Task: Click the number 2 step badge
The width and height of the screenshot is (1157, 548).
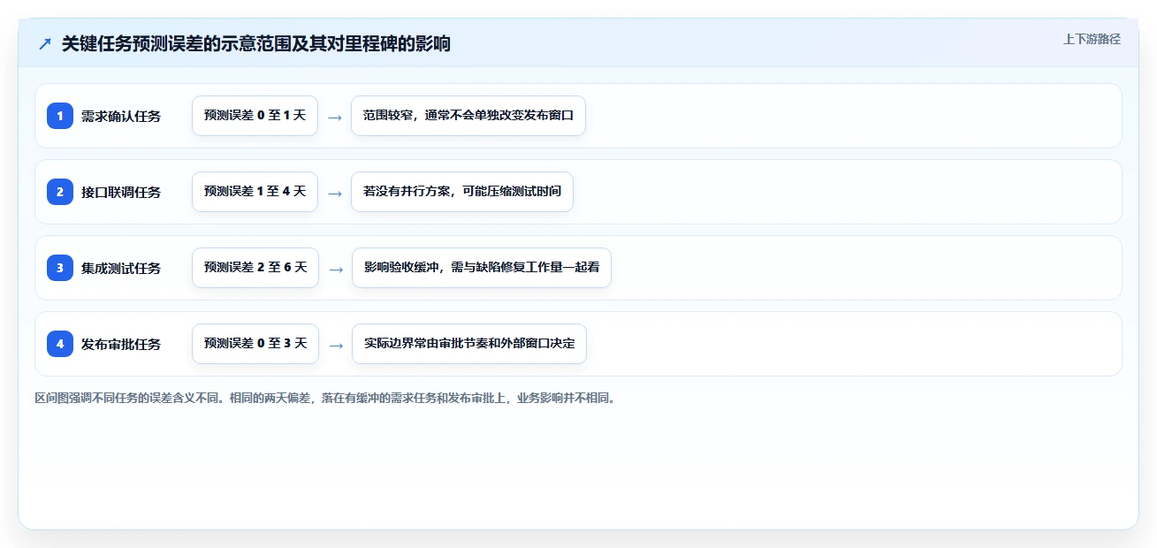Action: click(x=60, y=192)
